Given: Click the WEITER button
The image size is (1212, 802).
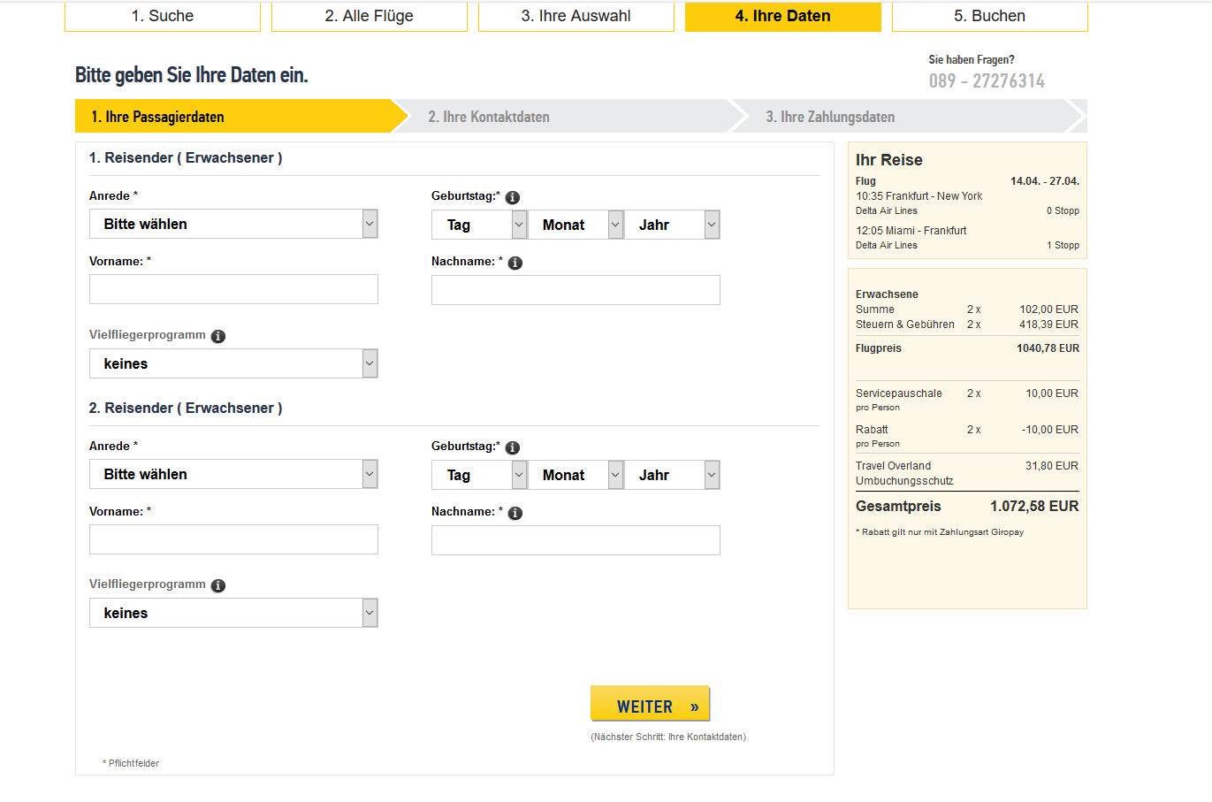Looking at the screenshot, I should pos(651,704).
